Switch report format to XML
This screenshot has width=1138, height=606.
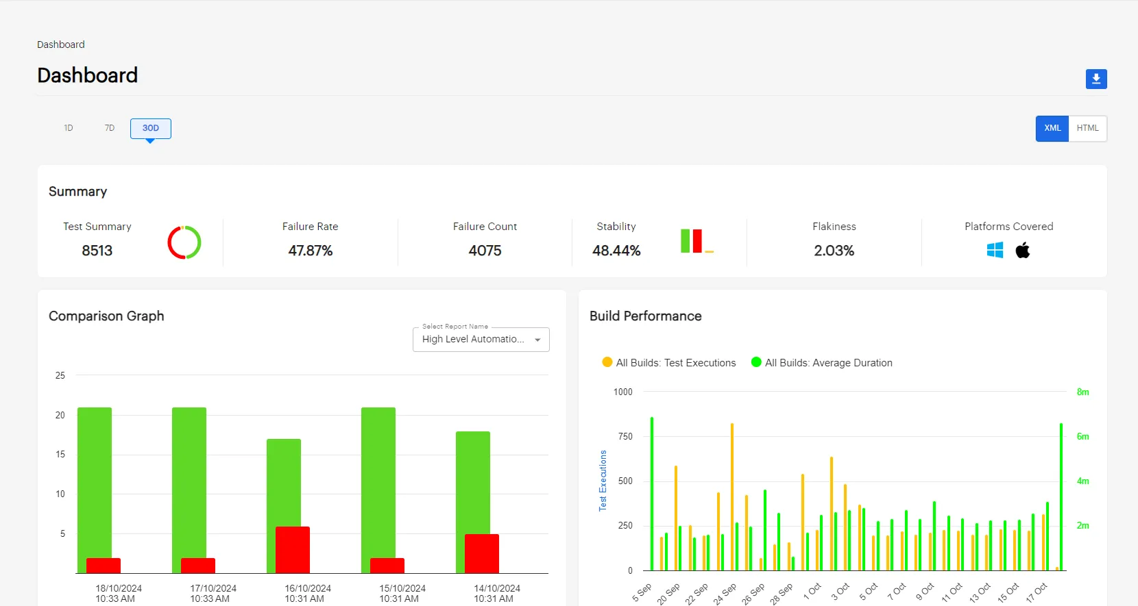coord(1052,128)
